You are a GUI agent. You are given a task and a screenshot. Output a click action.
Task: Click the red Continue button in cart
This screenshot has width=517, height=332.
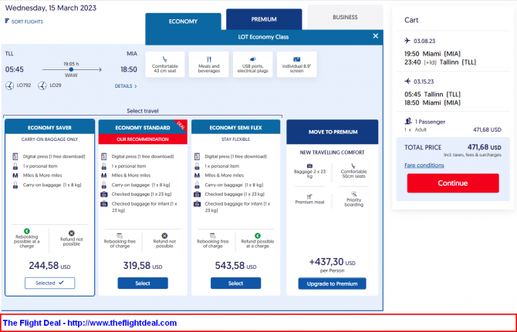point(453,183)
